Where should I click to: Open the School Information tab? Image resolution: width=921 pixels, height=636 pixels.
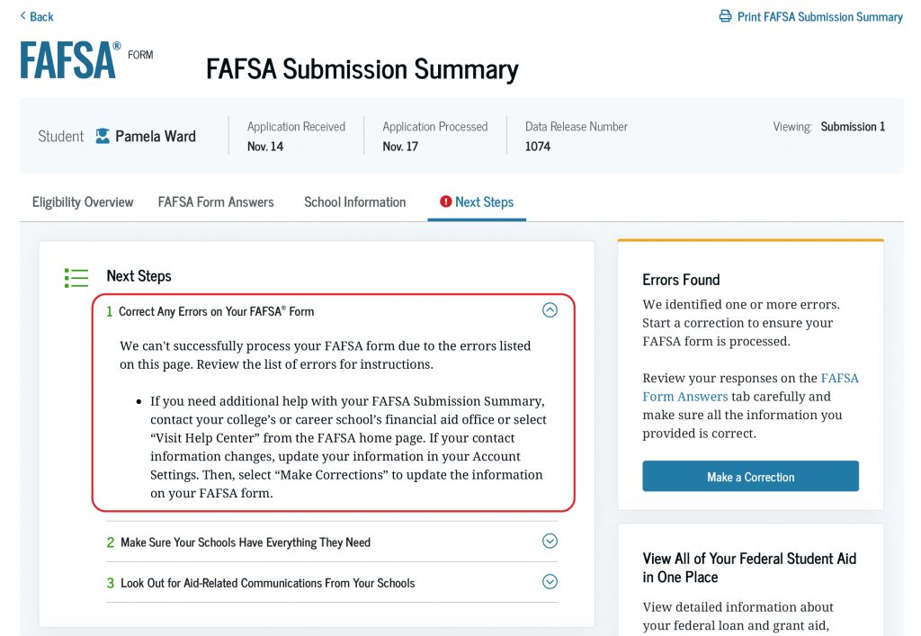click(x=354, y=202)
